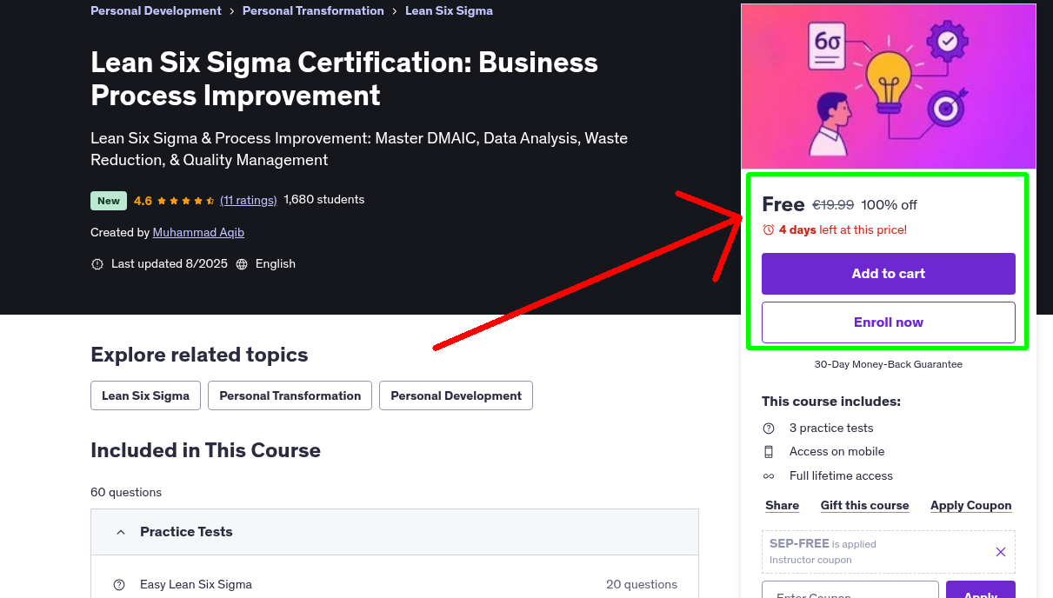Click the 4.6 rating value
Image resolution: width=1053 pixels, height=598 pixels.
(143, 201)
